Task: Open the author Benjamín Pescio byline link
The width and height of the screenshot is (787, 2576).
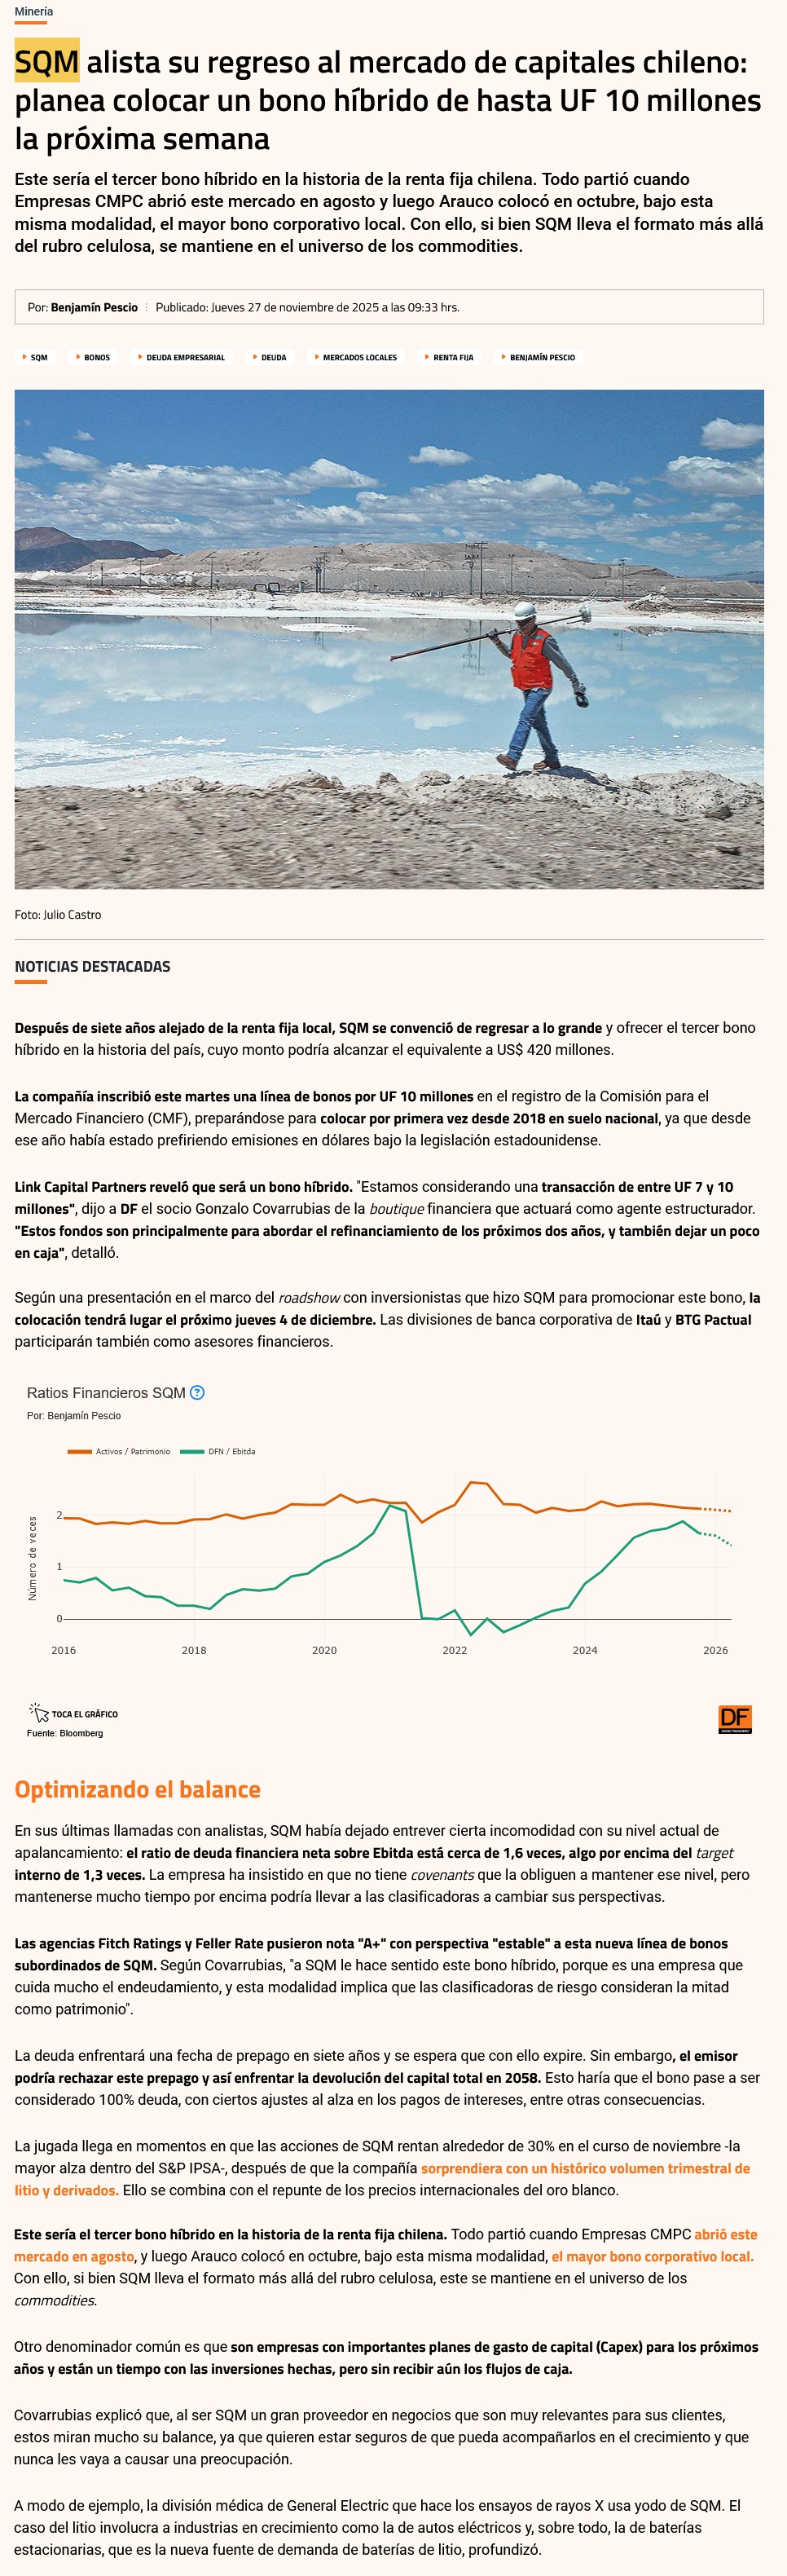Action: [x=94, y=307]
